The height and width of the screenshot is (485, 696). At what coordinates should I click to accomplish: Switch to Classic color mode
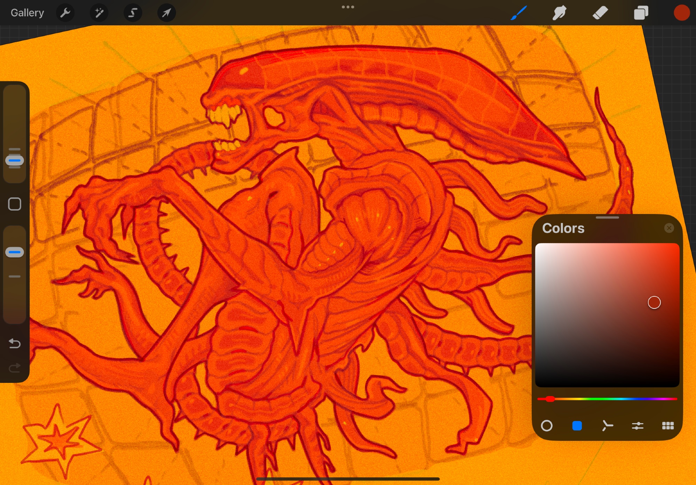577,426
